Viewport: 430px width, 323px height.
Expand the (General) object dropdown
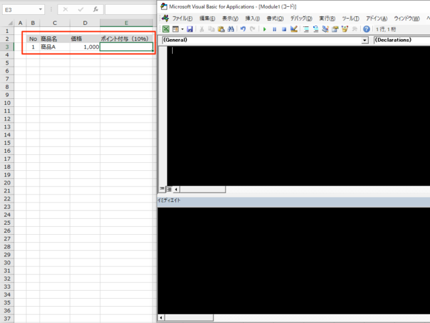coord(365,40)
